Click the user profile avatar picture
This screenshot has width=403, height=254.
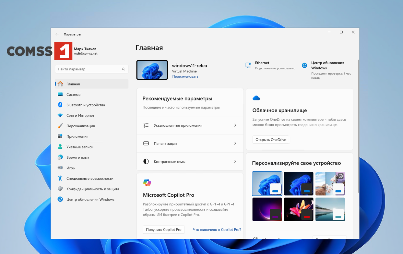click(x=63, y=51)
